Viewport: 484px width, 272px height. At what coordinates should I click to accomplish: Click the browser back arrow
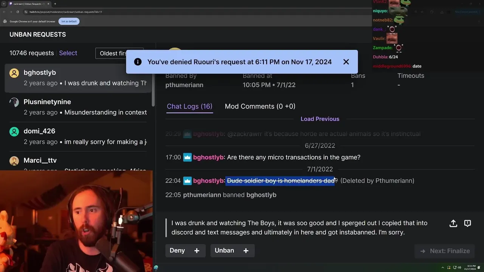tap(4, 12)
